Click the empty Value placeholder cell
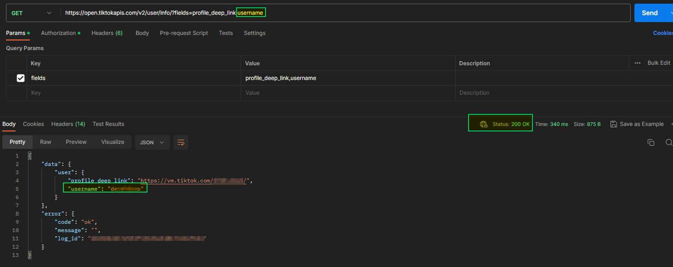This screenshot has height=267, width=673. 348,93
